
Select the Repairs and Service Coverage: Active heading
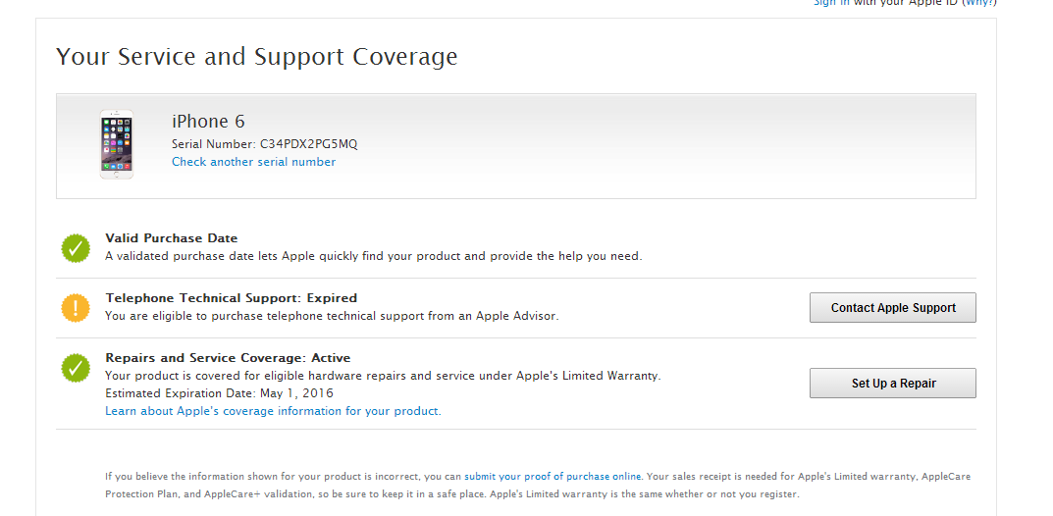[228, 358]
